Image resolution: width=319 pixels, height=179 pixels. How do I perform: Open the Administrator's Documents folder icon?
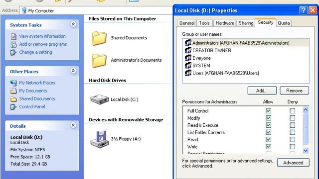coord(99,61)
